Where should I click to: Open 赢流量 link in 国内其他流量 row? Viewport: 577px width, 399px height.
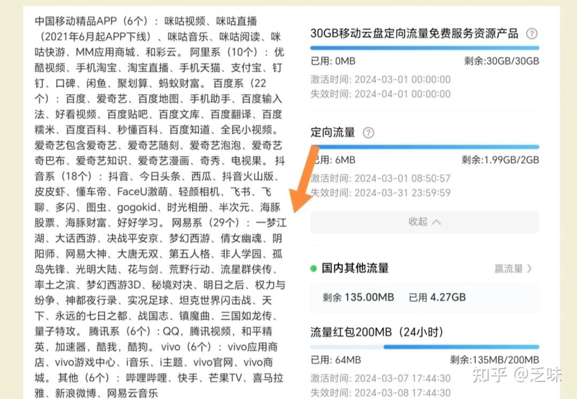(x=509, y=268)
